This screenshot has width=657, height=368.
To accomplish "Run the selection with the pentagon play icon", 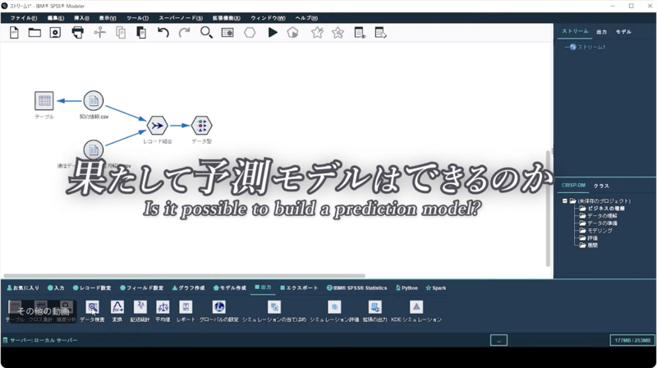I will tap(293, 32).
